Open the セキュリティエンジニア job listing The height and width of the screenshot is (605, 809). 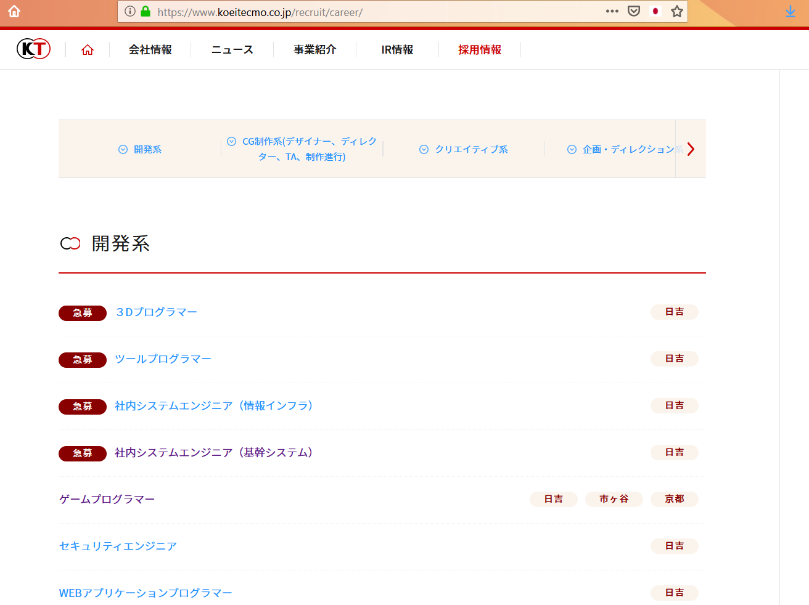118,546
